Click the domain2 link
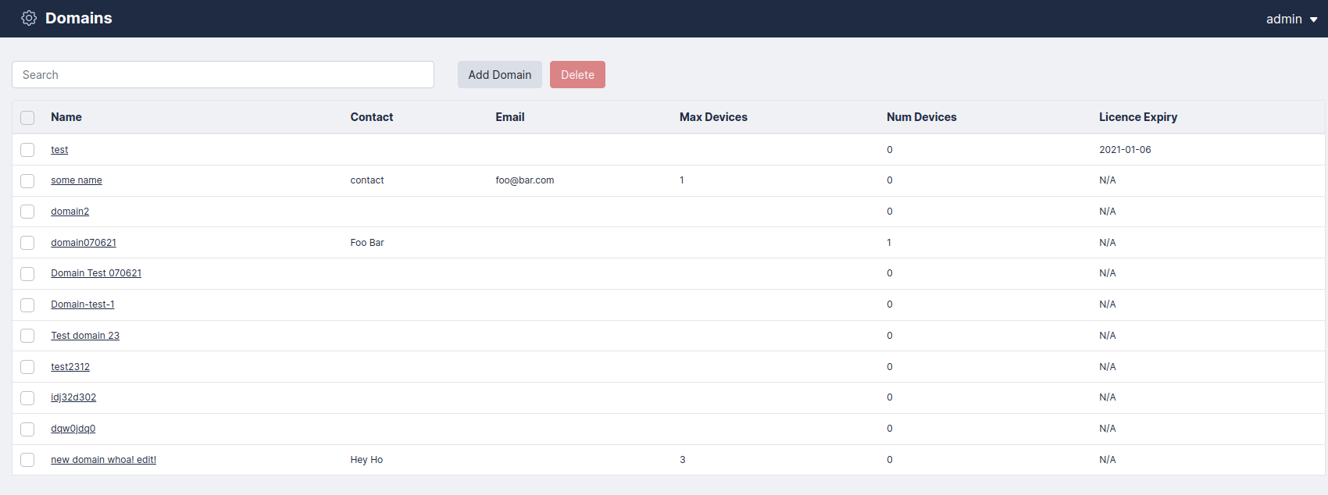1328x495 pixels. pyautogui.click(x=70, y=212)
